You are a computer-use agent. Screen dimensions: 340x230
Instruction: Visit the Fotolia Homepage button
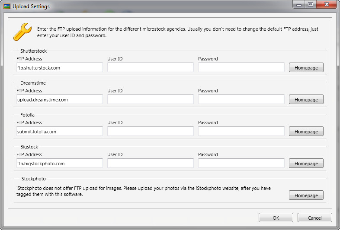(306, 132)
